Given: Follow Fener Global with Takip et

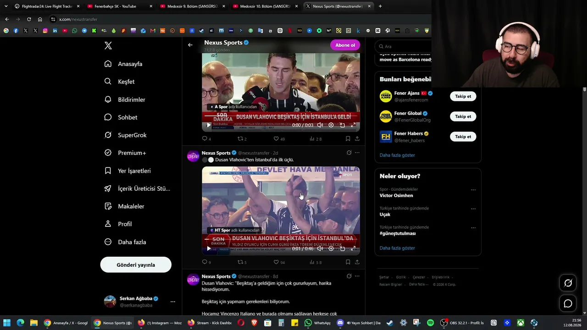Looking at the screenshot, I should tap(463, 116).
